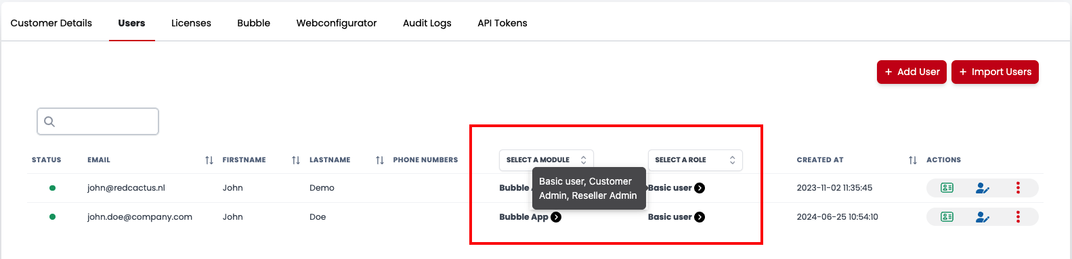Click the Add User button
The width and height of the screenshot is (1072, 259).
(x=912, y=72)
